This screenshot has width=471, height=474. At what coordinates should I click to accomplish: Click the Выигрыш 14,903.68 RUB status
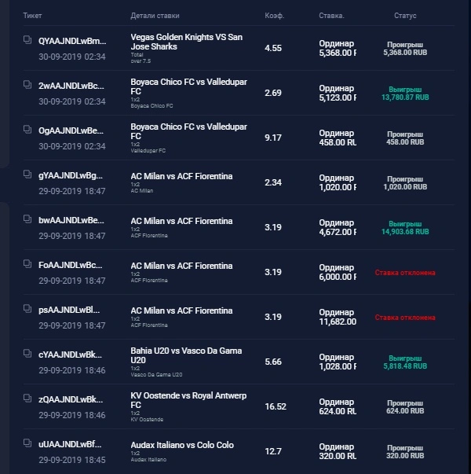point(405,228)
